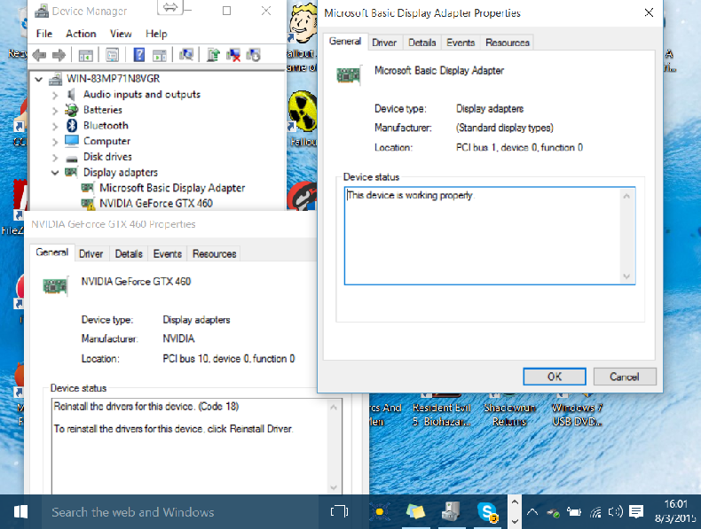This screenshot has height=529, width=701.
Task: Click the Back arrow in Device Manager toolbar
Action: tap(39, 55)
